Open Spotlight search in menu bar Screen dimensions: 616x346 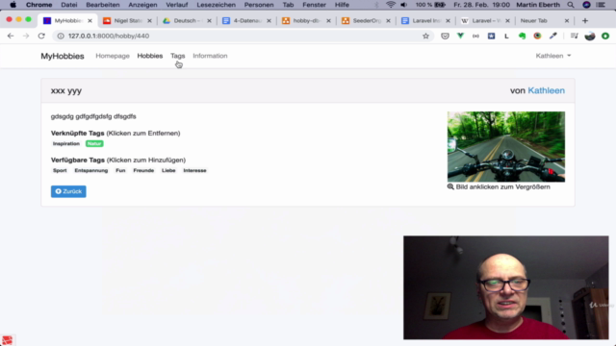click(x=571, y=5)
